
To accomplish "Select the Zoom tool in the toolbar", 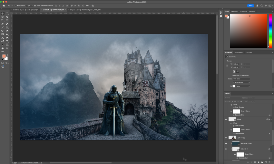I will coord(7,48).
